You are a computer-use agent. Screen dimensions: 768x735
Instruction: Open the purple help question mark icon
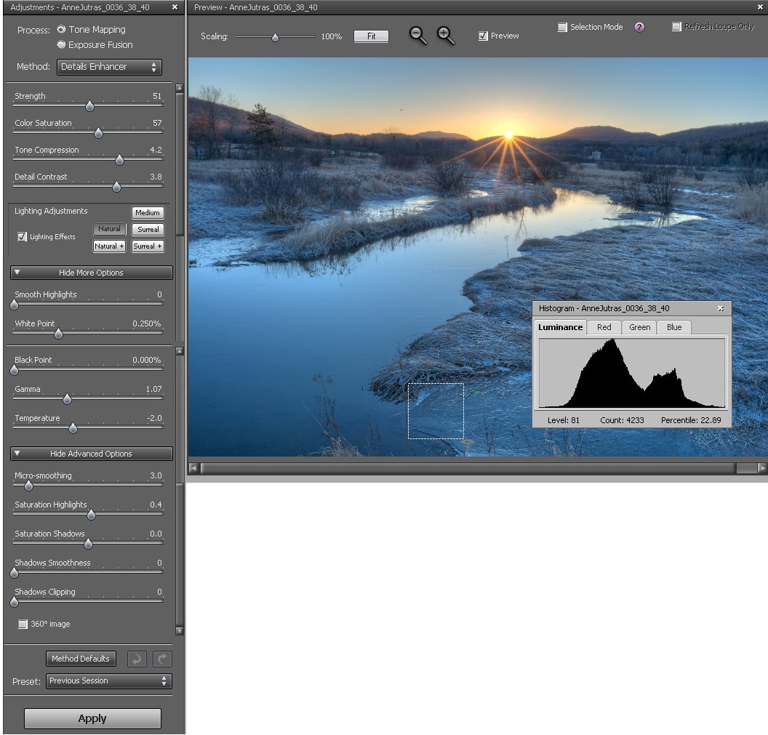(639, 28)
